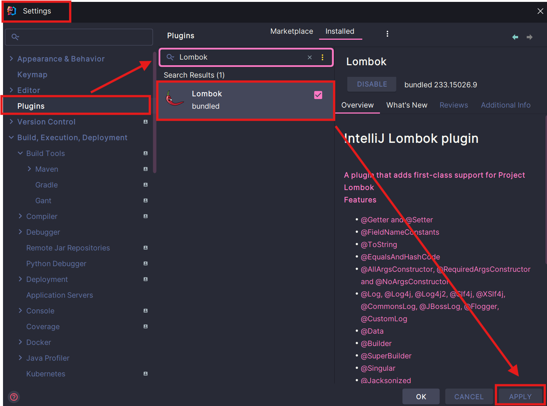The image size is (547, 406).
Task: Open the Additional Info tab
Action: coord(506,105)
